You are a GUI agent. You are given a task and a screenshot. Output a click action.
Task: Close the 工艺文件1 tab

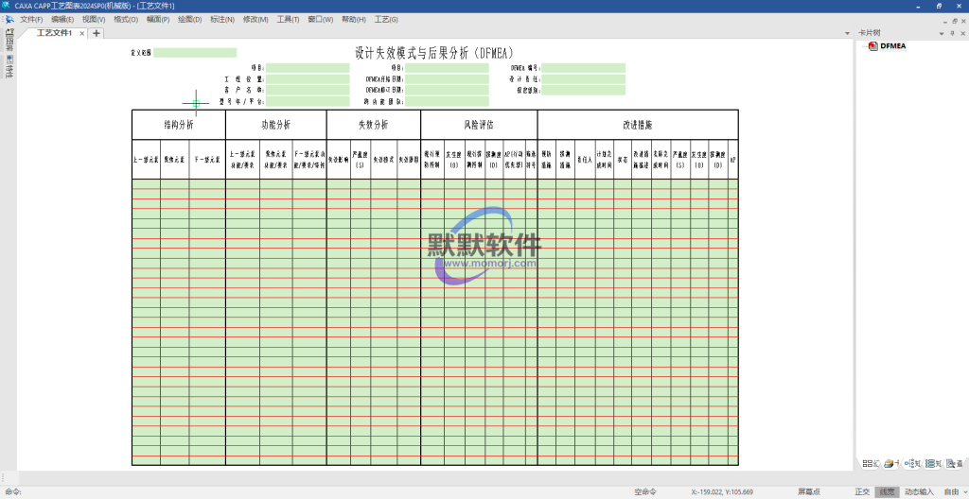[82, 34]
